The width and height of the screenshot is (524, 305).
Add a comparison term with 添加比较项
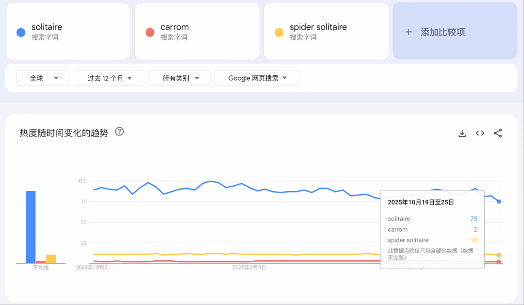pos(455,31)
